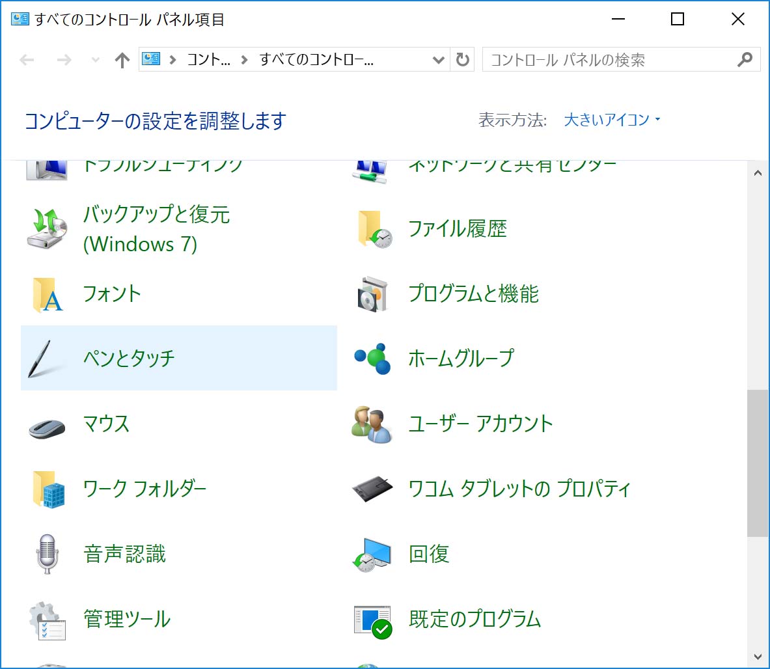Viewport: 770px width, 669px height.
Task: Open the Fonts folder icon
Action: [x=48, y=295]
